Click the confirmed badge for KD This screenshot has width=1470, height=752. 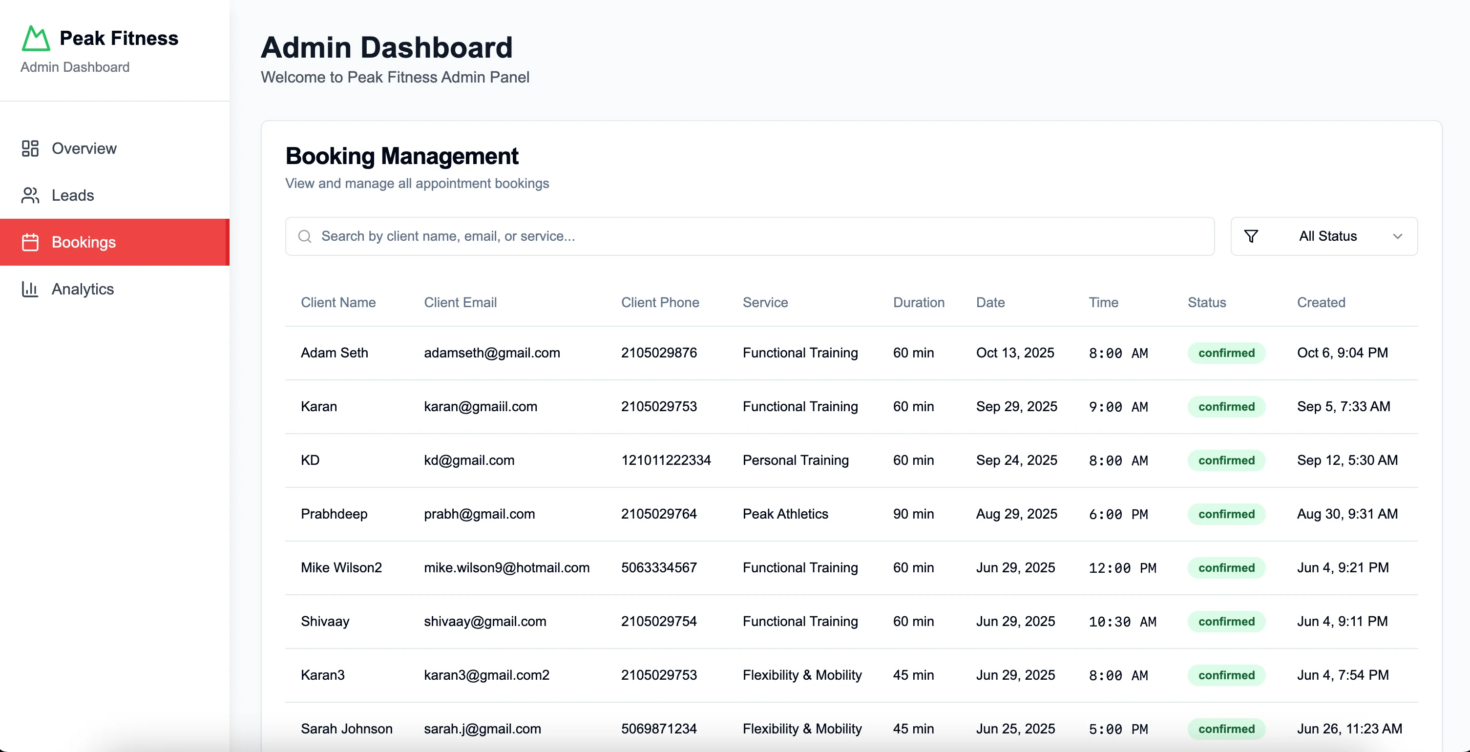(x=1226, y=460)
